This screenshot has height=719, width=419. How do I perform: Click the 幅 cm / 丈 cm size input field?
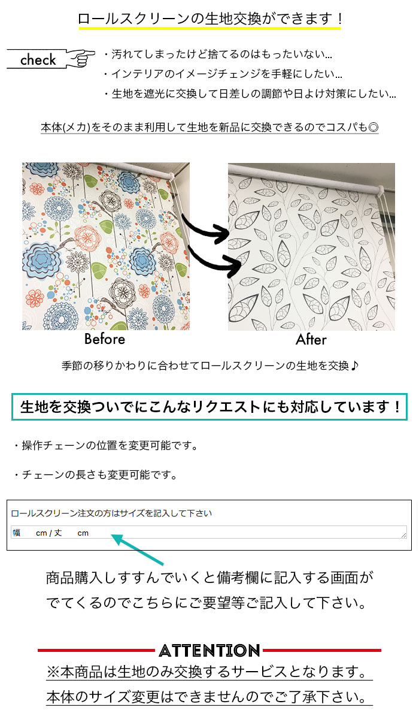coord(209,532)
